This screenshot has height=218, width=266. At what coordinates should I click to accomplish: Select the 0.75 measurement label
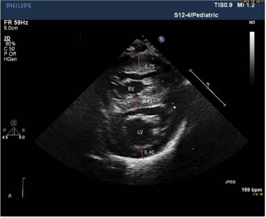pos(149,66)
